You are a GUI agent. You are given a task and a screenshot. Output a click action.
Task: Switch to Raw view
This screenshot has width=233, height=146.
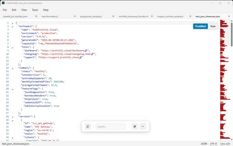(x=213, y=26)
